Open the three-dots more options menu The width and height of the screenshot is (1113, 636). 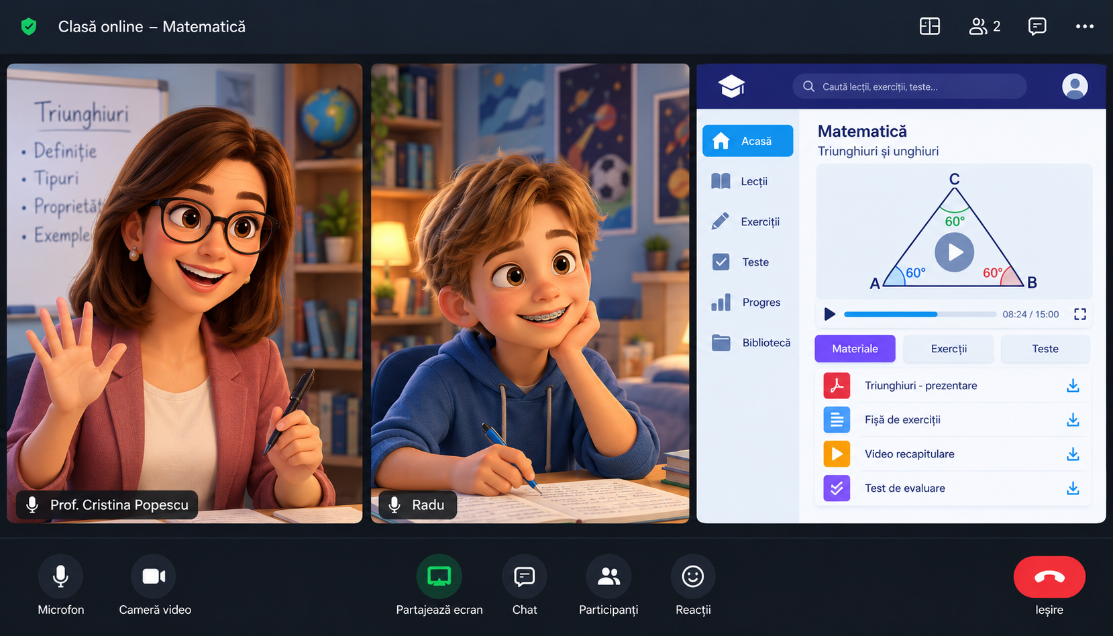point(1084,26)
